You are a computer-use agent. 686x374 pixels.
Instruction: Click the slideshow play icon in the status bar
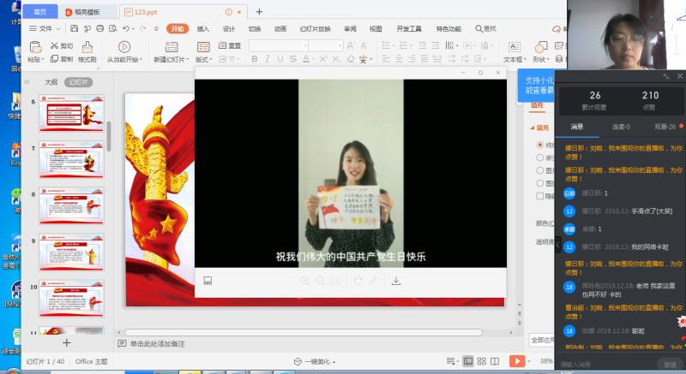517,361
